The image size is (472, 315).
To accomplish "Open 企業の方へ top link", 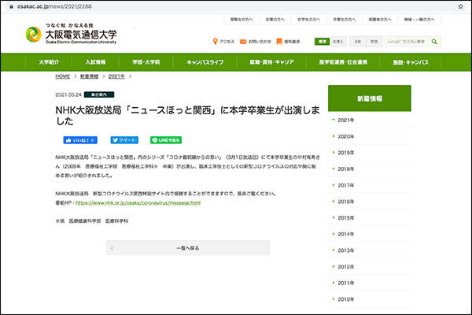I will click(x=275, y=19).
